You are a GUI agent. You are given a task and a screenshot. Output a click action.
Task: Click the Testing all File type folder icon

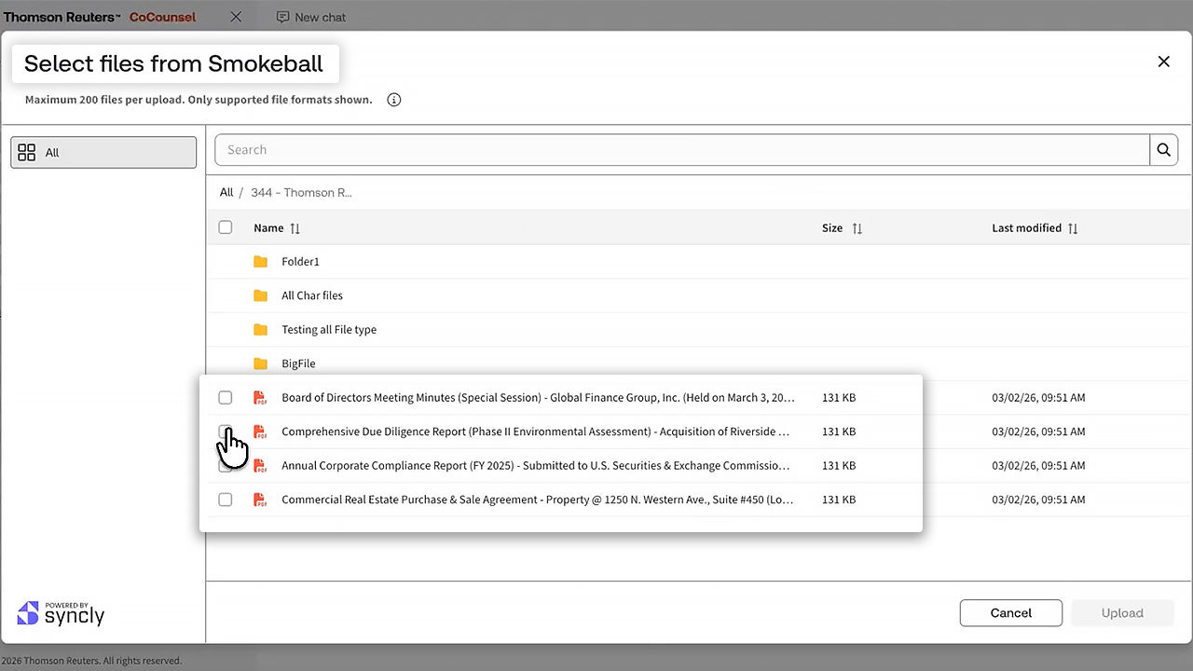(x=261, y=330)
